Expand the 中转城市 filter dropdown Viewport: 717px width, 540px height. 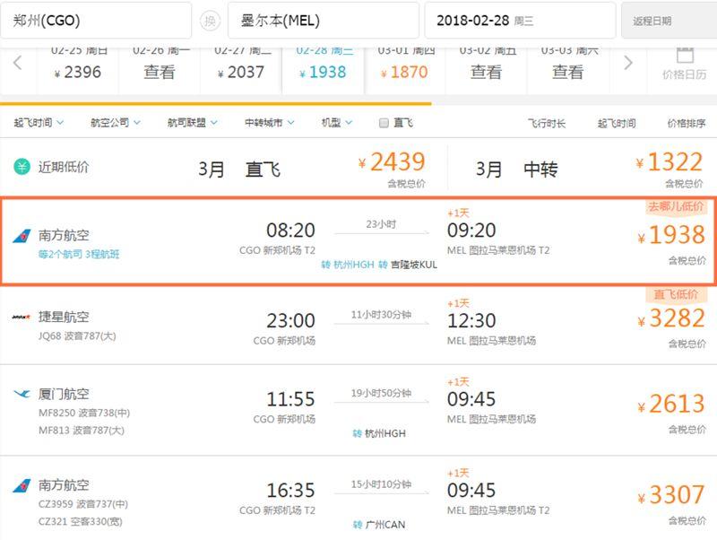(269, 122)
